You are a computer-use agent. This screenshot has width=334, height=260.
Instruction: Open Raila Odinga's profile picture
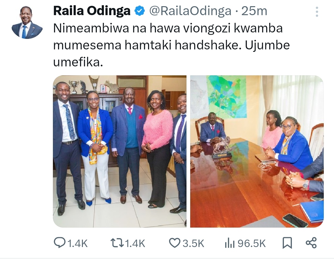(x=27, y=23)
